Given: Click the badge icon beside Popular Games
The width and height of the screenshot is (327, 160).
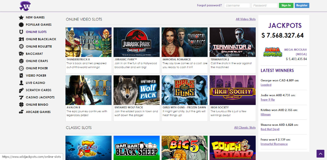Looking at the screenshot, I should (x=21, y=25).
